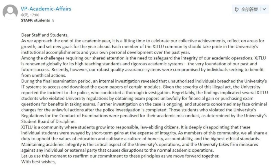Image resolution: width=271 pixels, height=168 pixels.
Task: Click the paragraph starting 'As we approach'
Action: click(x=143, y=47)
